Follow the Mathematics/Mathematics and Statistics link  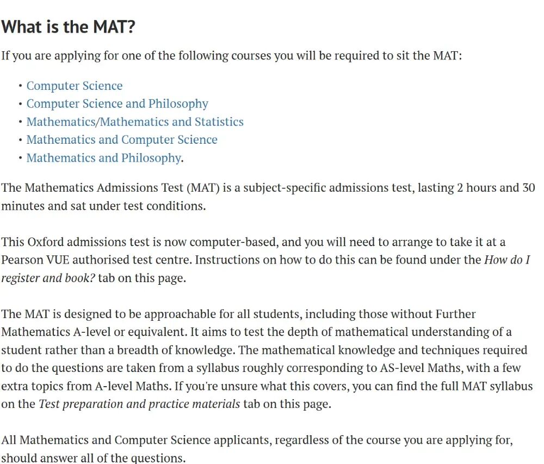point(135,122)
